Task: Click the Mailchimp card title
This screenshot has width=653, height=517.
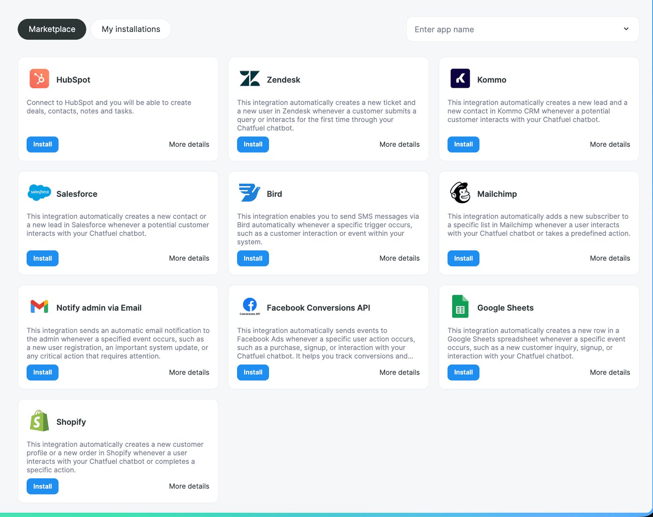Action: pyautogui.click(x=497, y=194)
